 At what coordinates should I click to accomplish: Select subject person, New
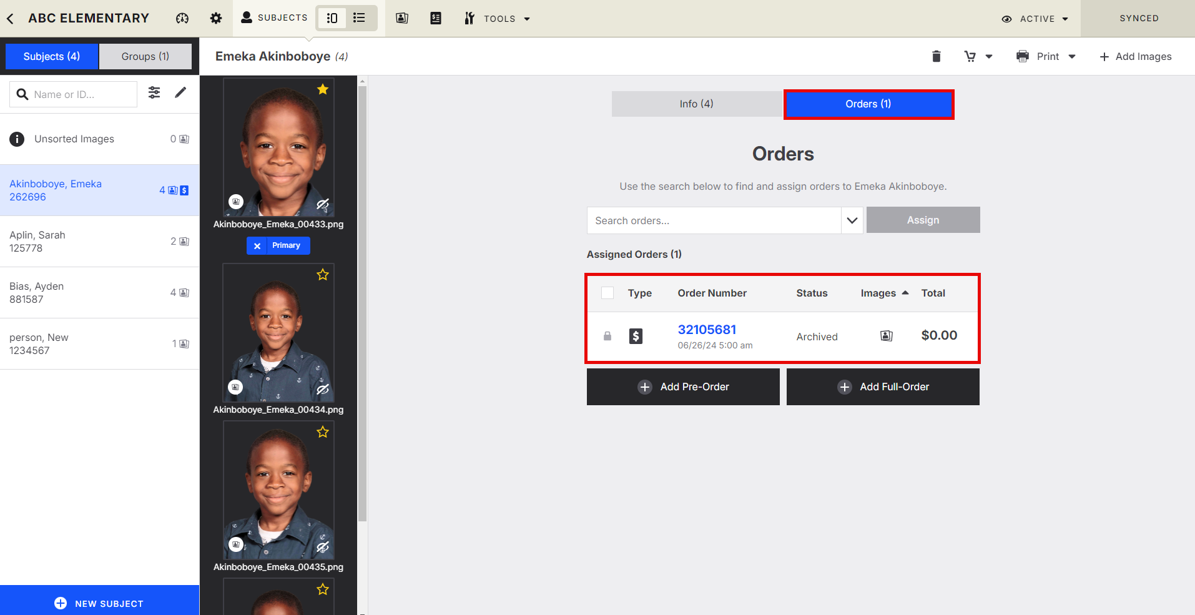[x=100, y=344]
